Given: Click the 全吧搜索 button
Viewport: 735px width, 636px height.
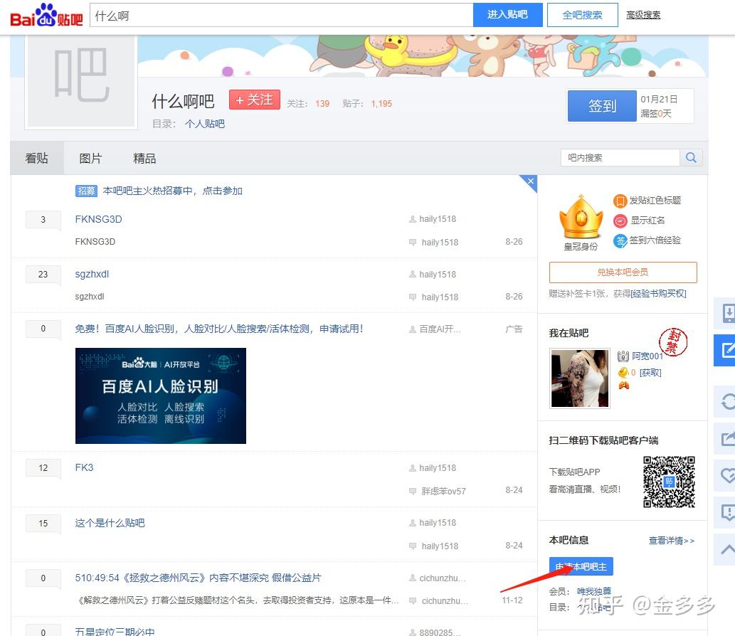Looking at the screenshot, I should (582, 15).
